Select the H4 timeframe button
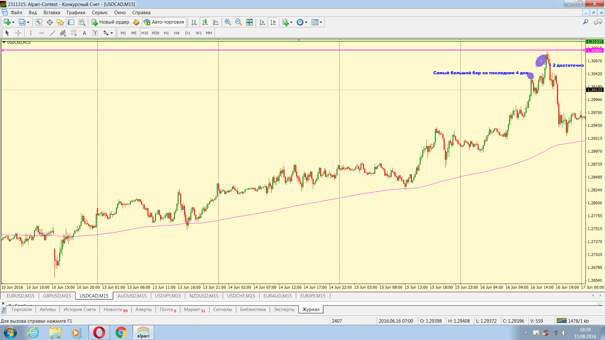This screenshot has width=605, height=340. click(176, 33)
